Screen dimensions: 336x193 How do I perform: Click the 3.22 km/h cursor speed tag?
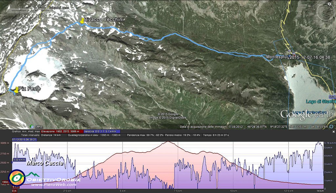19,160
